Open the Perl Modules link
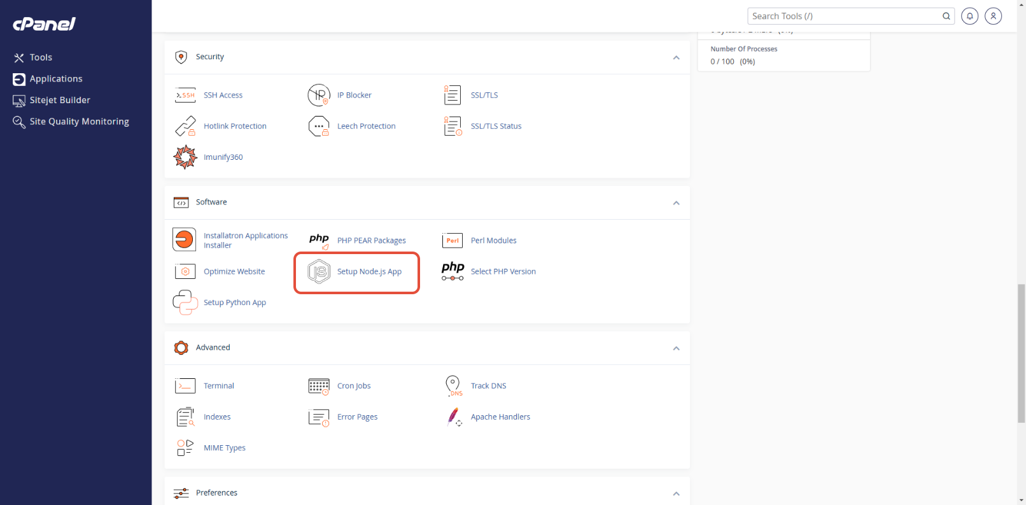This screenshot has width=1026, height=505. click(493, 240)
